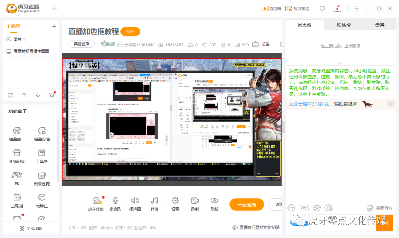Viewport: 399px width, 238px height.
Task: Switch to 贵宾 VIP tab
Action: coord(380,25)
